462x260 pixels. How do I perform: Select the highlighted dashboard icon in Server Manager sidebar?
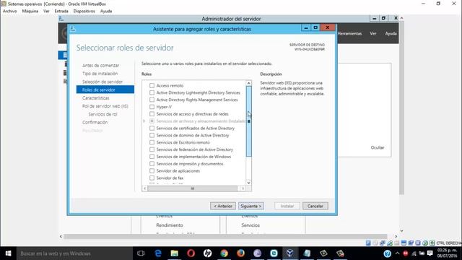[65, 55]
